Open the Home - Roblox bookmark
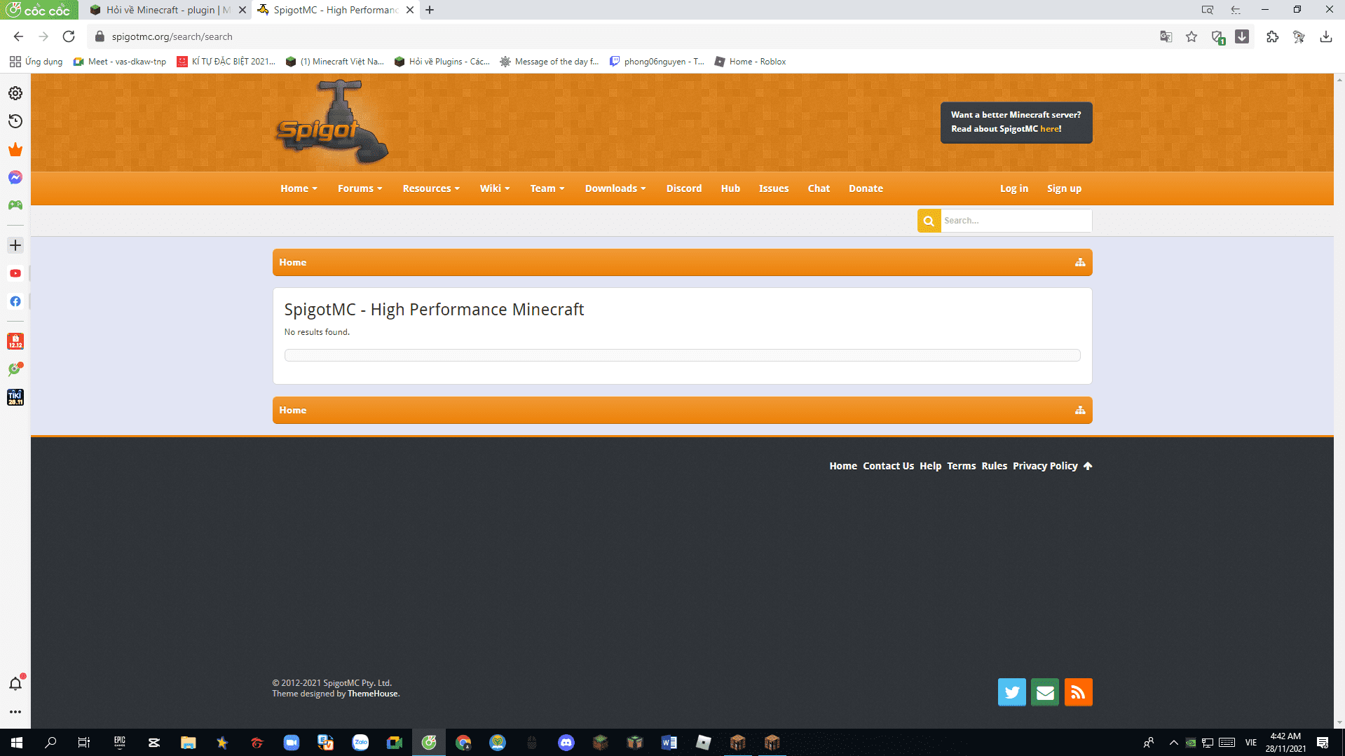The width and height of the screenshot is (1345, 756). pos(750,62)
